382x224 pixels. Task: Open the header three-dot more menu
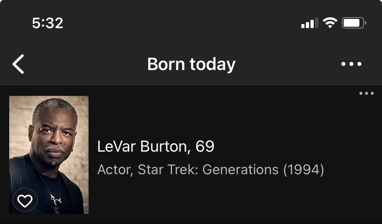pos(352,64)
